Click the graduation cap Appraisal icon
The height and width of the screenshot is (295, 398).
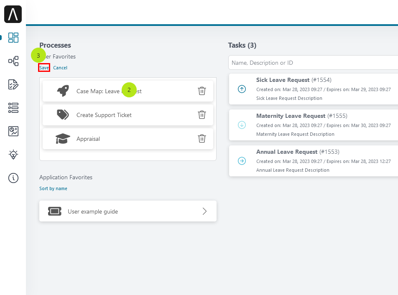pyautogui.click(x=63, y=138)
